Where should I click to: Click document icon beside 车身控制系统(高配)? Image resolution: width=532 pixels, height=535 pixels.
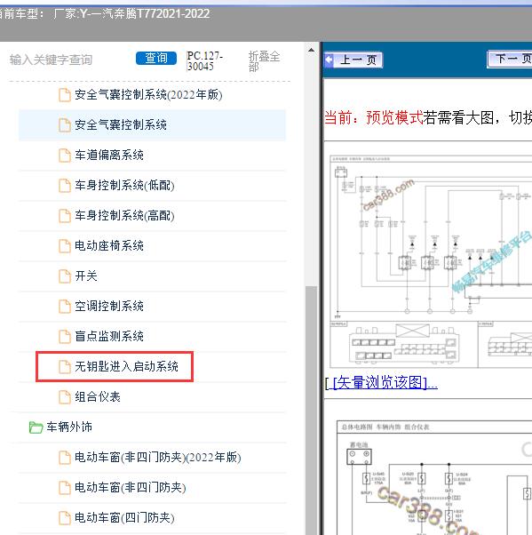pyautogui.click(x=64, y=216)
